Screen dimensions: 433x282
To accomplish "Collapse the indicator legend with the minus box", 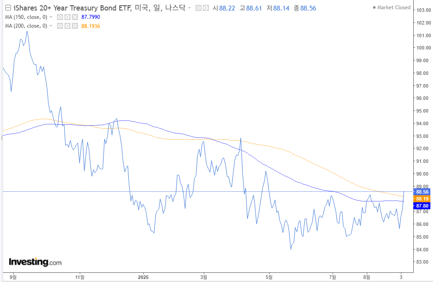I will tap(8, 8).
